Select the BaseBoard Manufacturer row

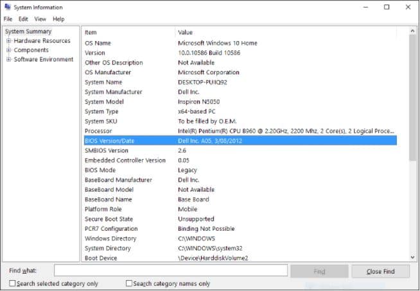(240, 179)
